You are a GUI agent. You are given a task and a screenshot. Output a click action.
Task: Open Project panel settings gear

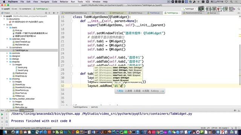[x=53, y=13]
